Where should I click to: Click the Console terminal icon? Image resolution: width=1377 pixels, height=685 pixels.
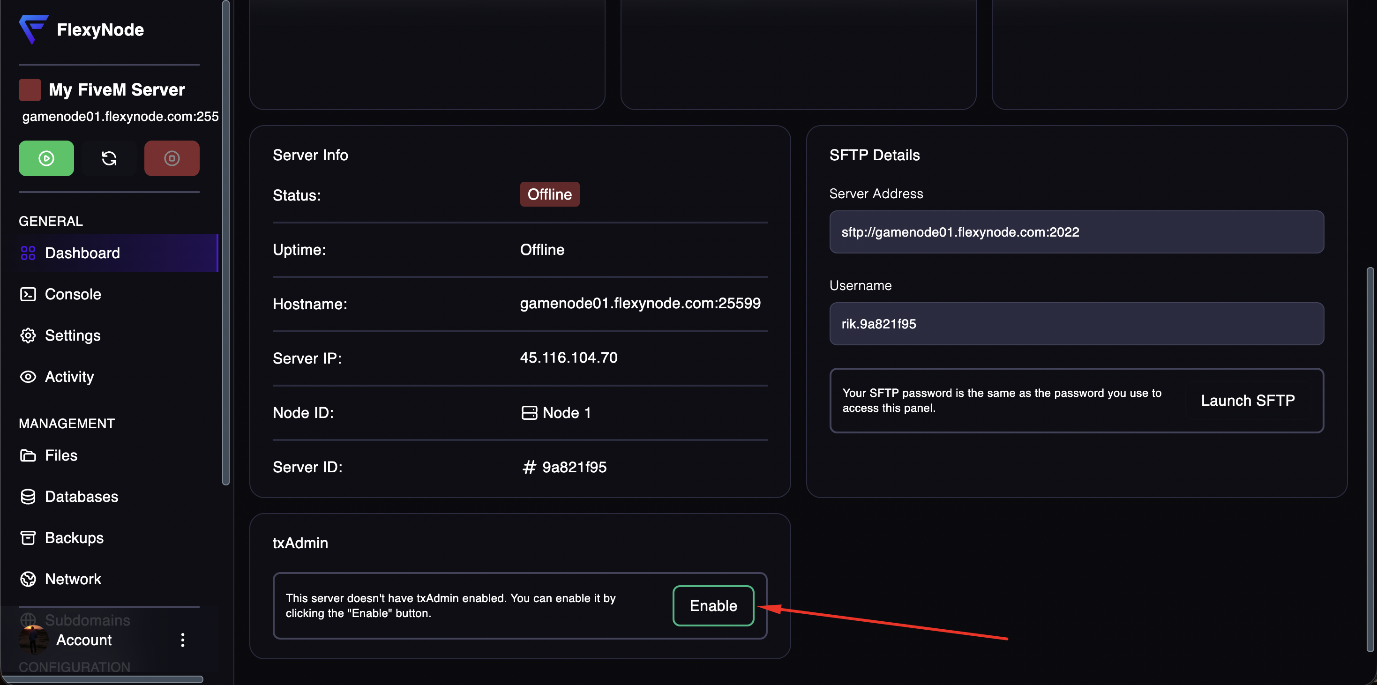coord(28,294)
